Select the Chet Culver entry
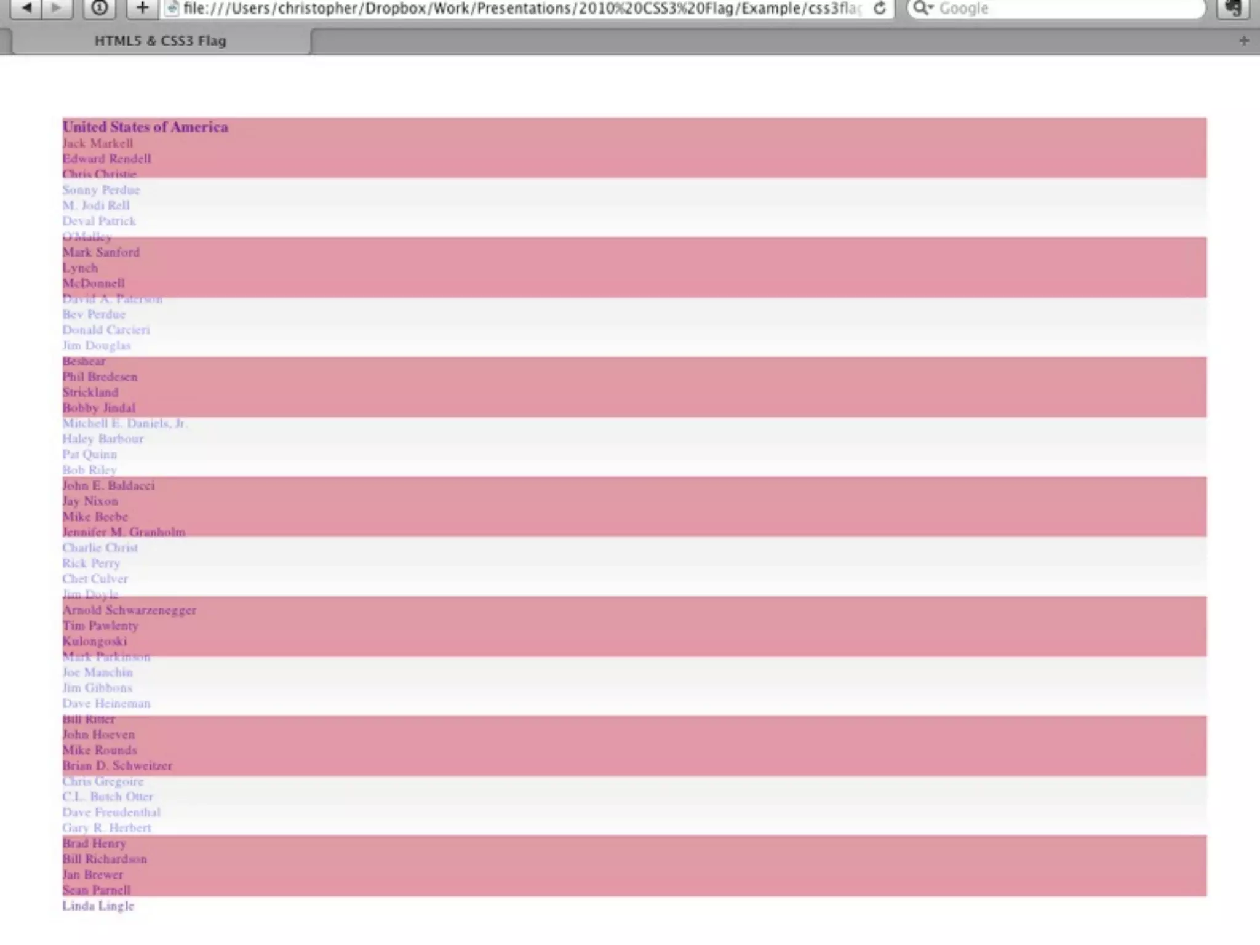The height and width of the screenshot is (945, 1260). click(x=95, y=579)
